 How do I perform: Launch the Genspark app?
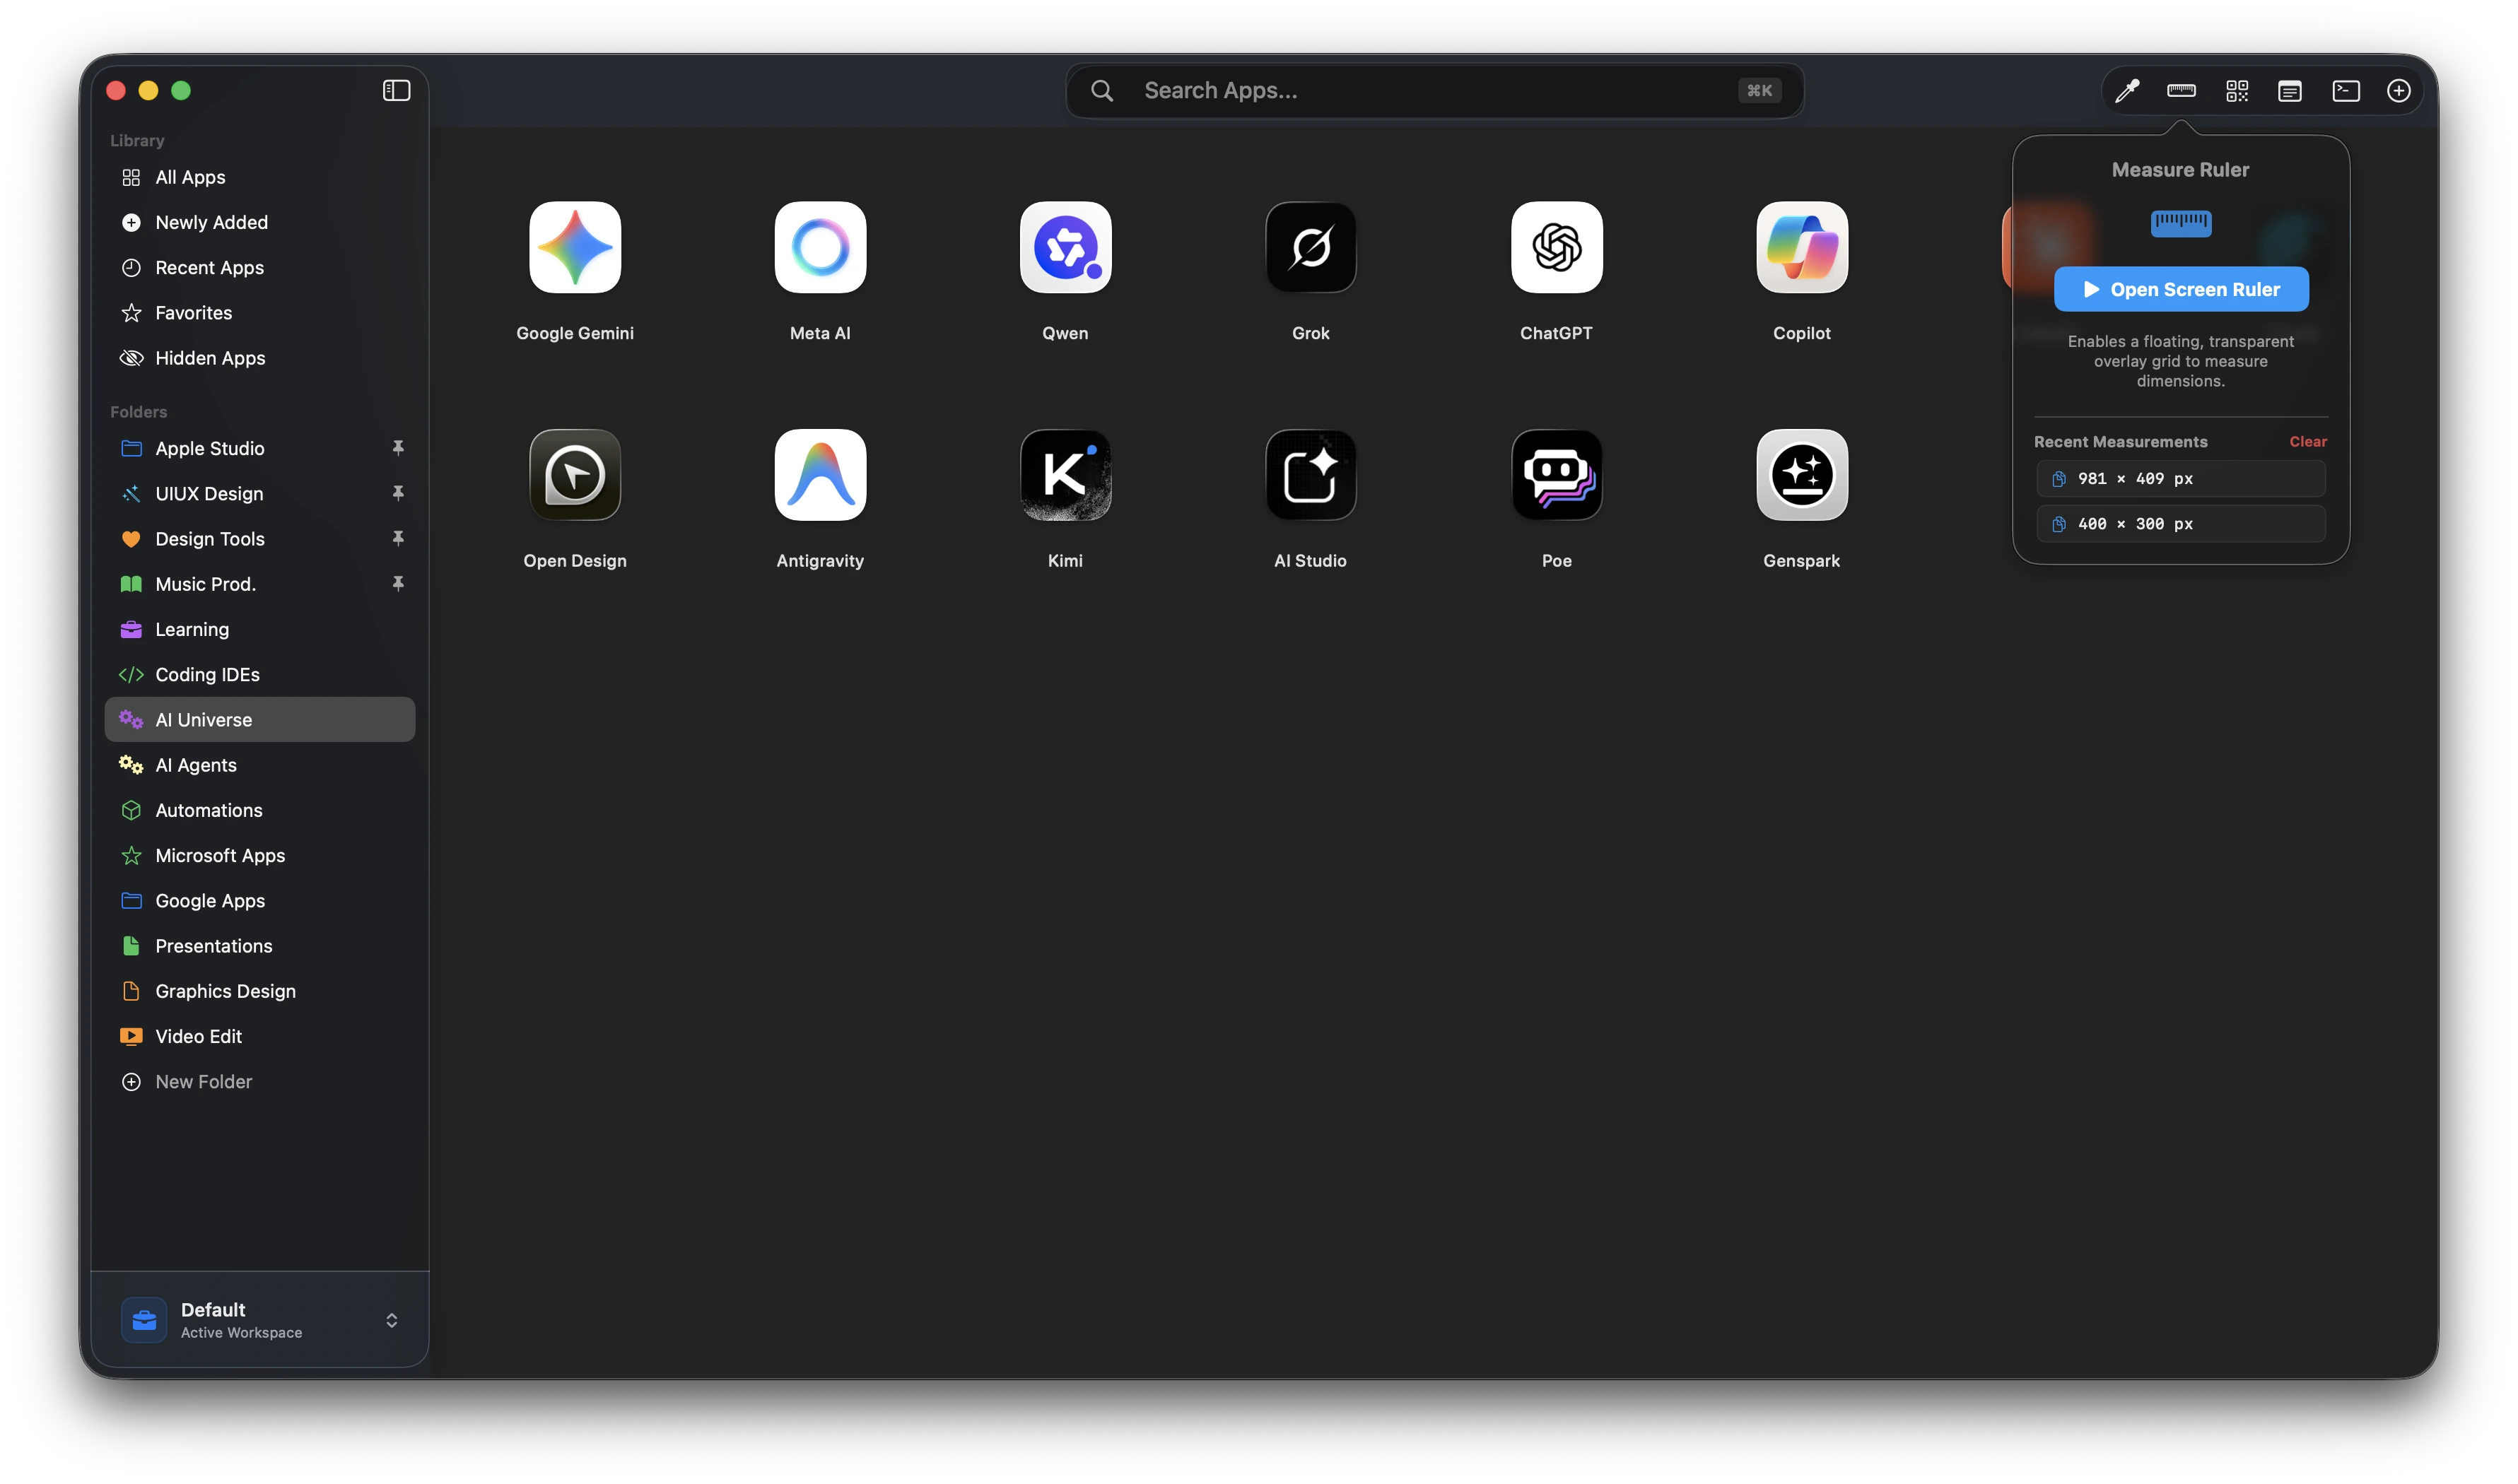coord(1802,475)
